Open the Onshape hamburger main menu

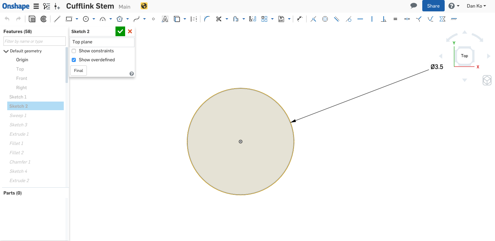(x=36, y=6)
